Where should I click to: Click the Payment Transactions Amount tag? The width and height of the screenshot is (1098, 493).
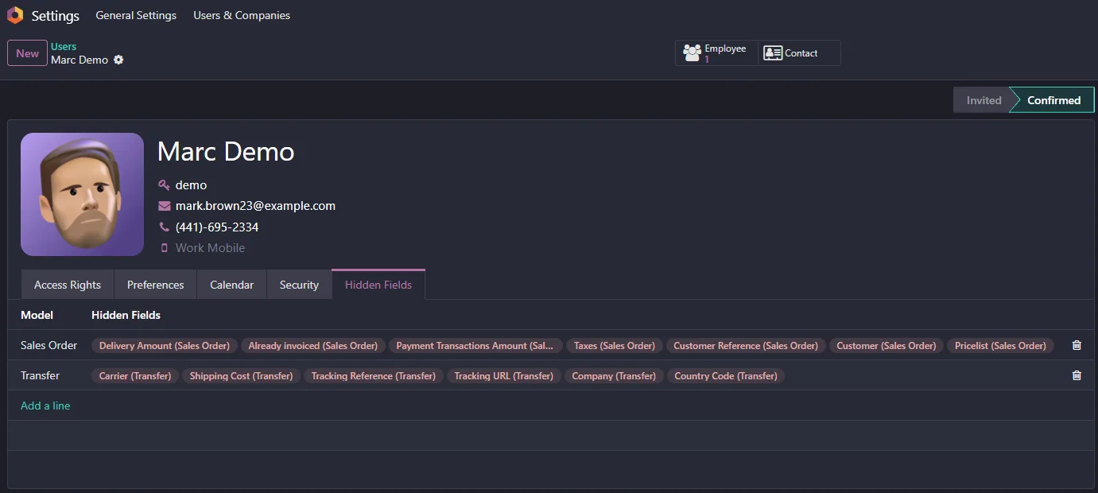tap(475, 345)
